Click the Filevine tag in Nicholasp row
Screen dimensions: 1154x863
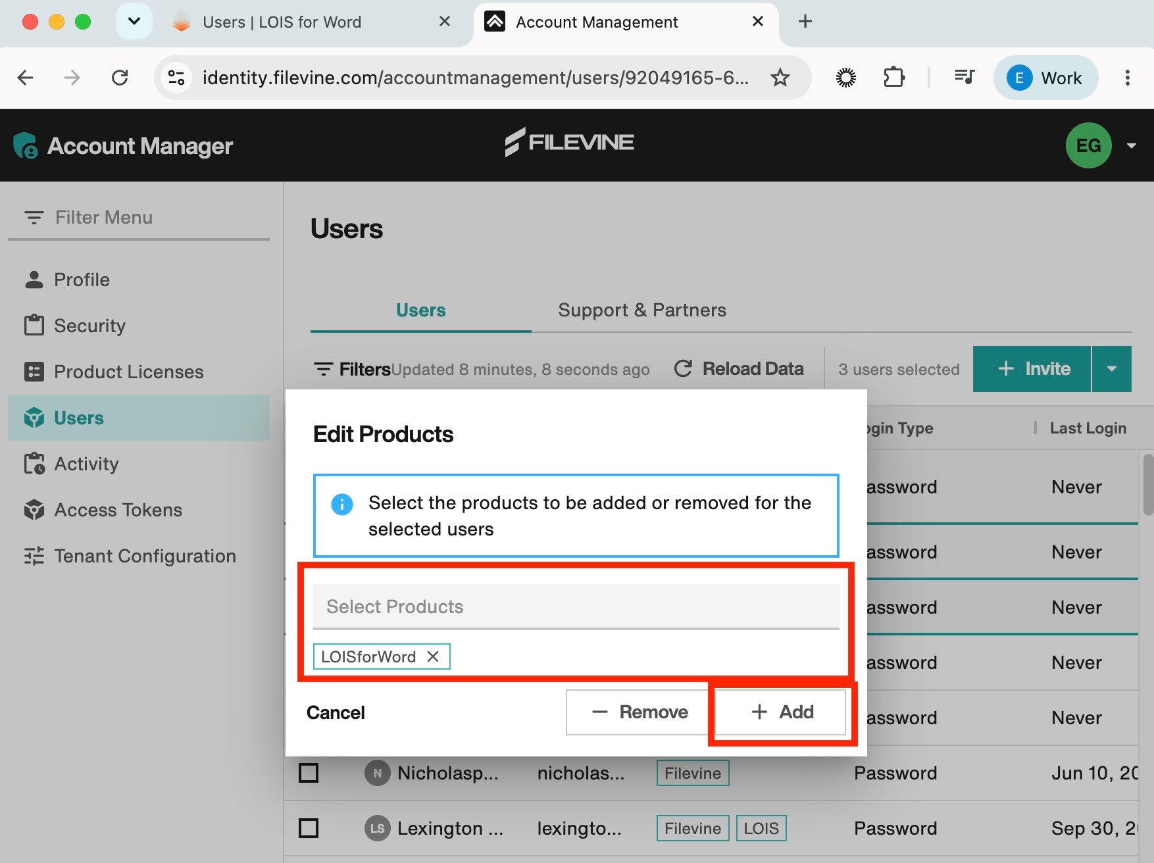pyautogui.click(x=693, y=773)
